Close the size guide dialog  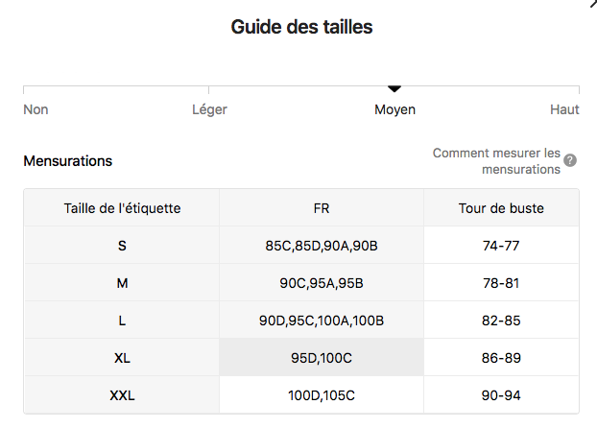click(x=592, y=3)
